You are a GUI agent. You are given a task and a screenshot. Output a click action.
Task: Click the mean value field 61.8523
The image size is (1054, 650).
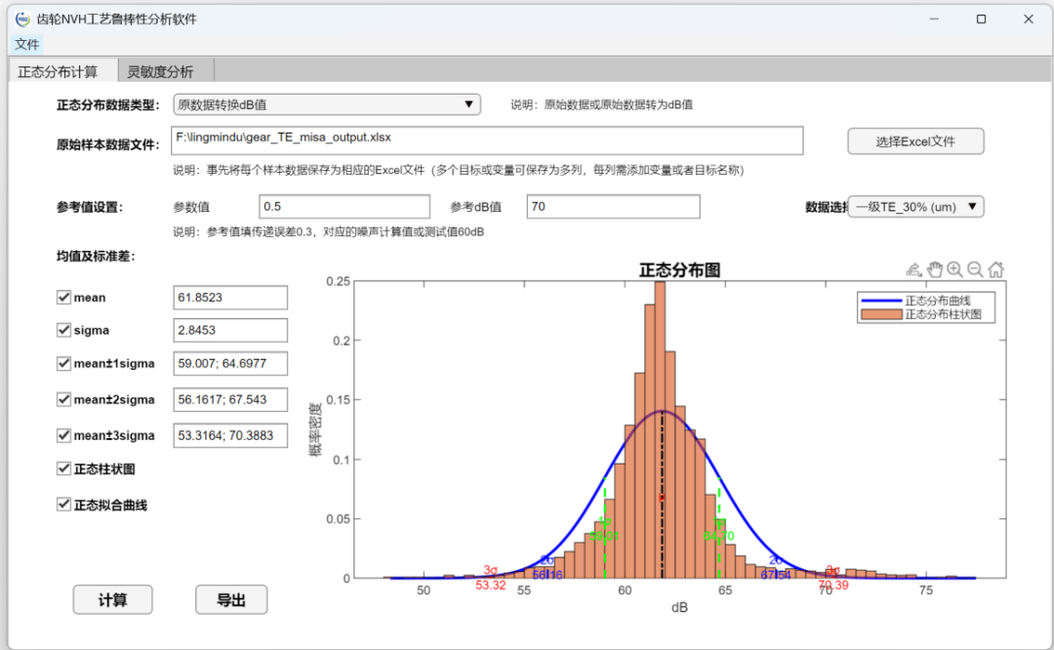(x=230, y=298)
